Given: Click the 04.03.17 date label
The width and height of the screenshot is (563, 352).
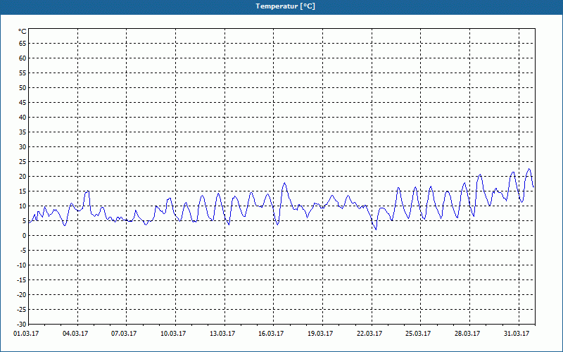Looking at the screenshot, I should 75,334.
